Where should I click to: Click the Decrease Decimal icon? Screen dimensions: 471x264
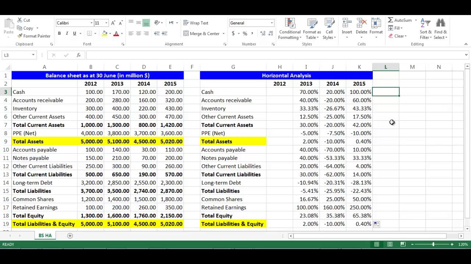click(270, 33)
